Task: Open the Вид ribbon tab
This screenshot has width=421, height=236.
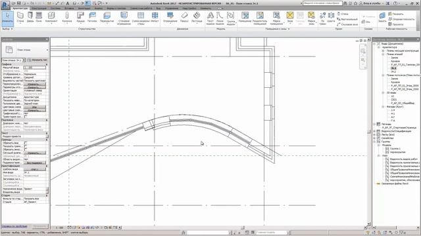Action: click(159, 9)
